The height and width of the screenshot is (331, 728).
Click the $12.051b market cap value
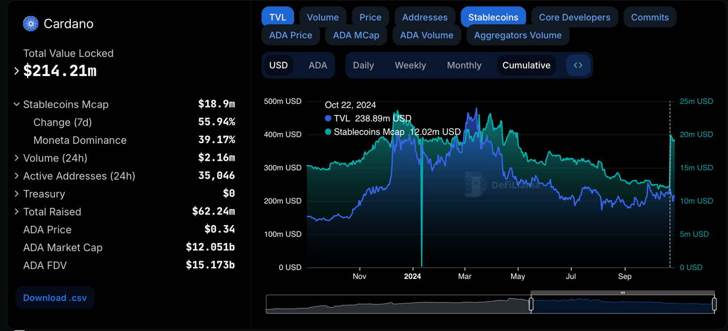[x=211, y=247]
